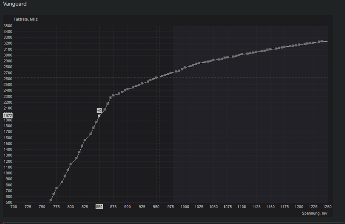The image size is (345, 224).
Task: Select the curve point at 775 mV
Action: 56,188
